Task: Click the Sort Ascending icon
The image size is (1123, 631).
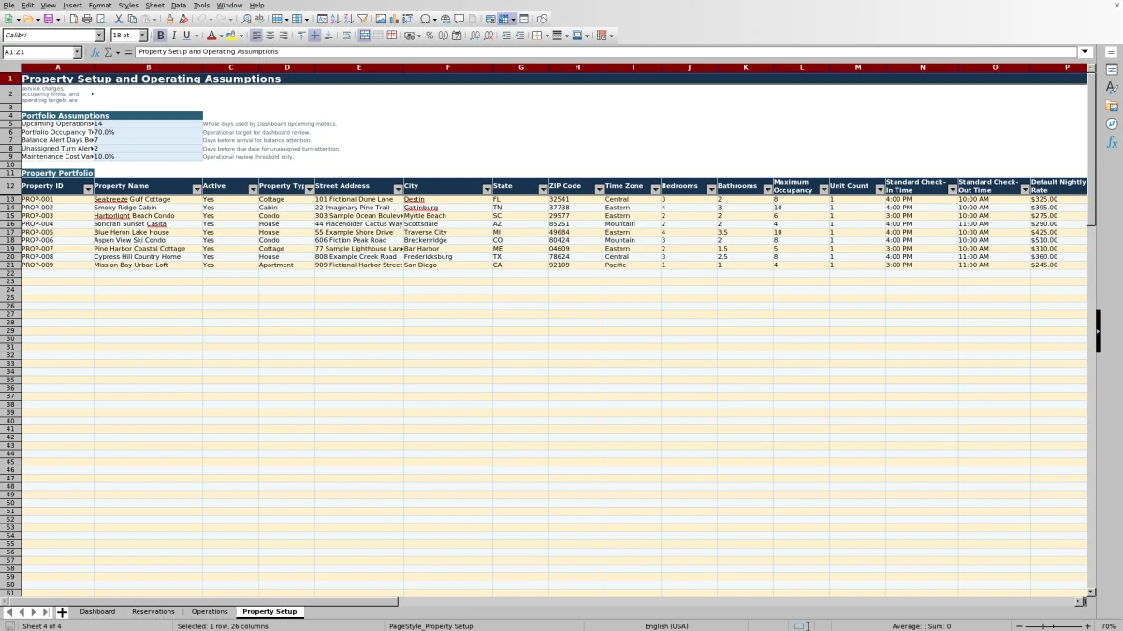Action: point(336,19)
